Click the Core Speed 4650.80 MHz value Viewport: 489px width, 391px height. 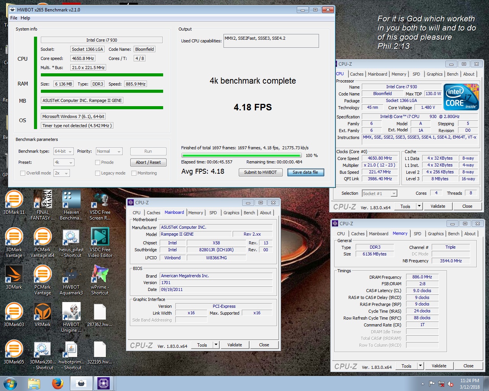[380, 158]
